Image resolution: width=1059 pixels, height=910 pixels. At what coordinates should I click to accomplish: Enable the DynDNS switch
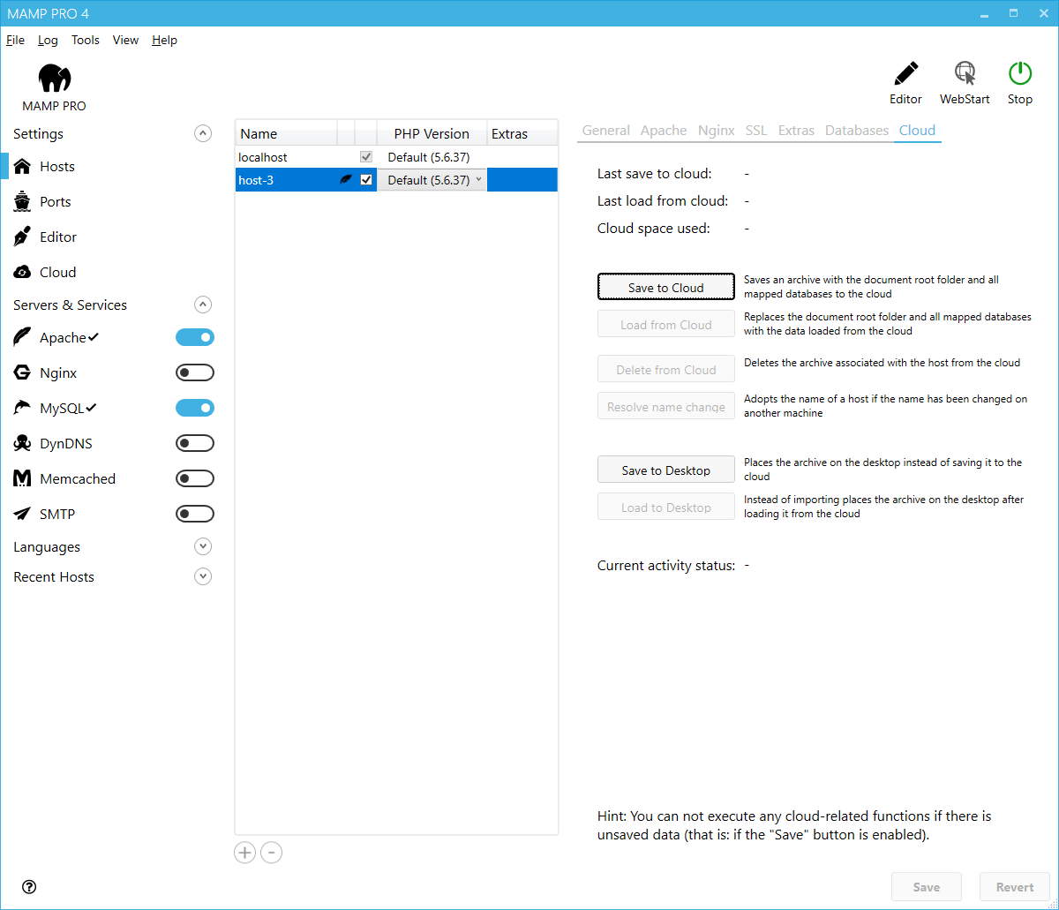tap(195, 443)
